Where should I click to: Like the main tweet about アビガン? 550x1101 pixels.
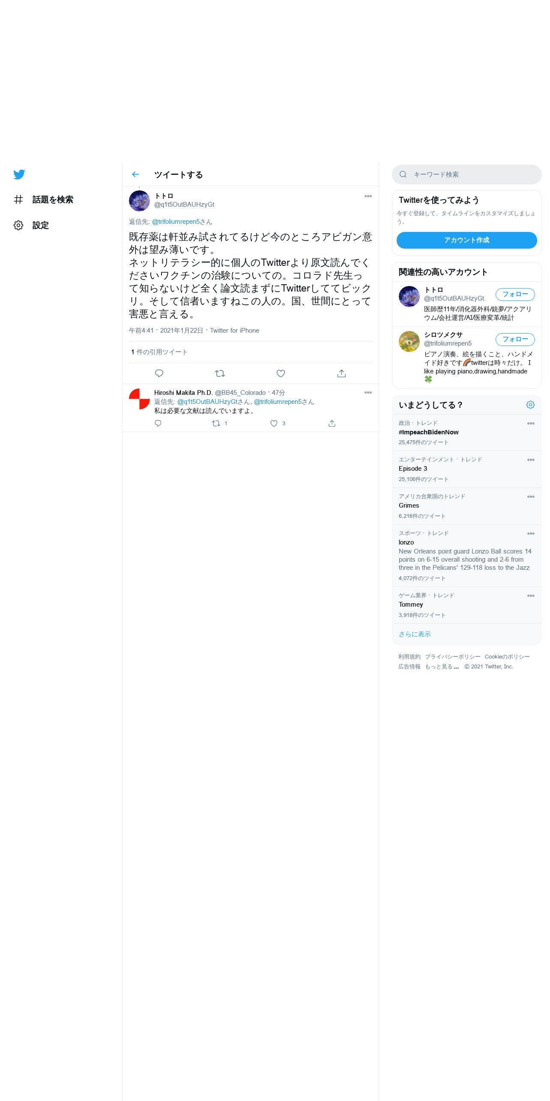pyautogui.click(x=281, y=373)
